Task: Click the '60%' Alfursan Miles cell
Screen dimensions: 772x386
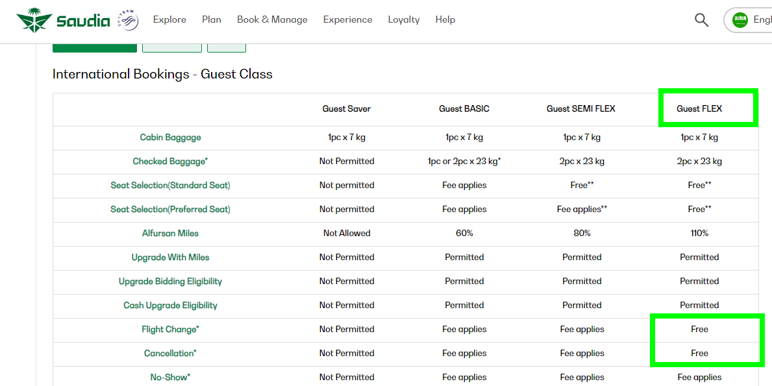Action: point(464,234)
